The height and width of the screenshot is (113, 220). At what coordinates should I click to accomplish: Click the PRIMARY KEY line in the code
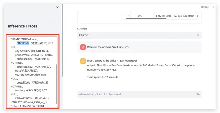[32, 98]
